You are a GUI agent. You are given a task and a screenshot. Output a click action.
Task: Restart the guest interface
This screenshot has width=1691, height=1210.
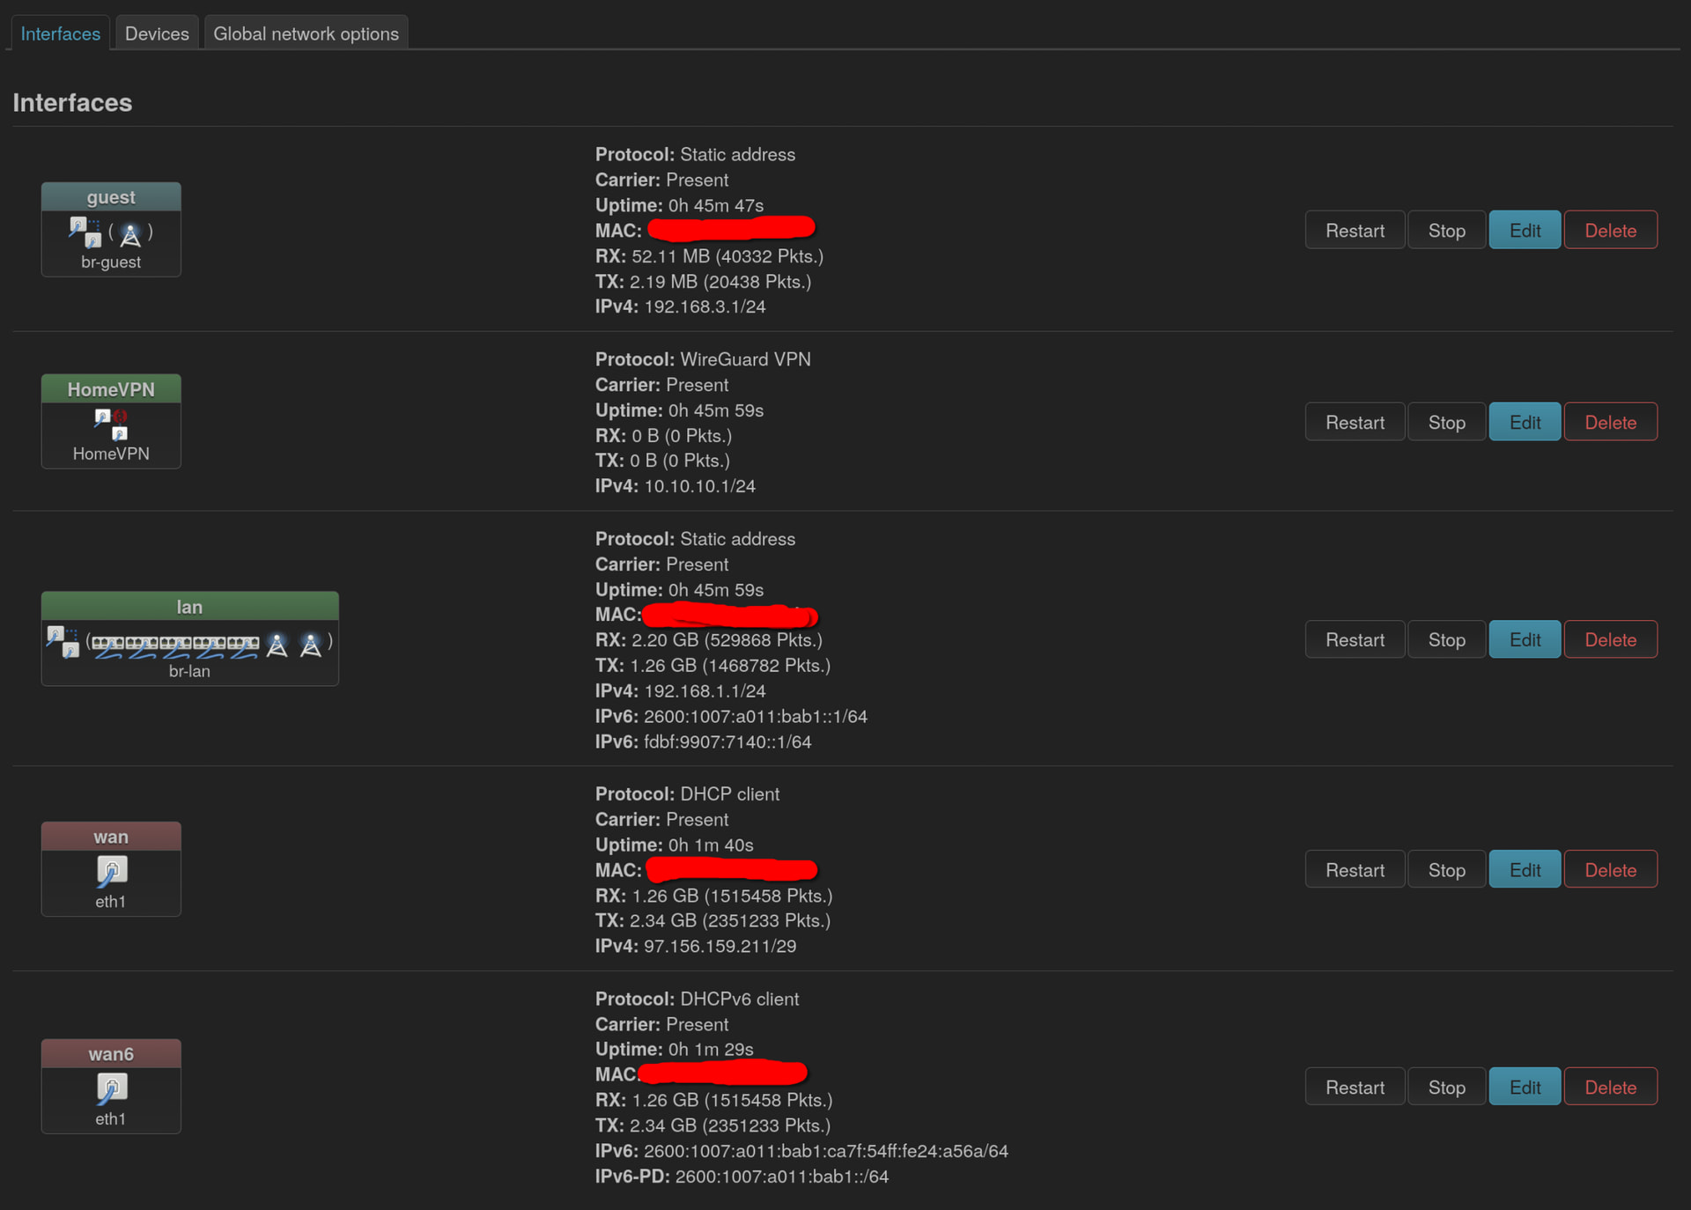tap(1354, 230)
